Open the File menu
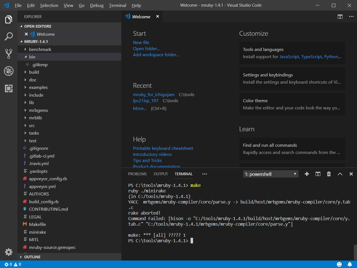 point(18,5)
